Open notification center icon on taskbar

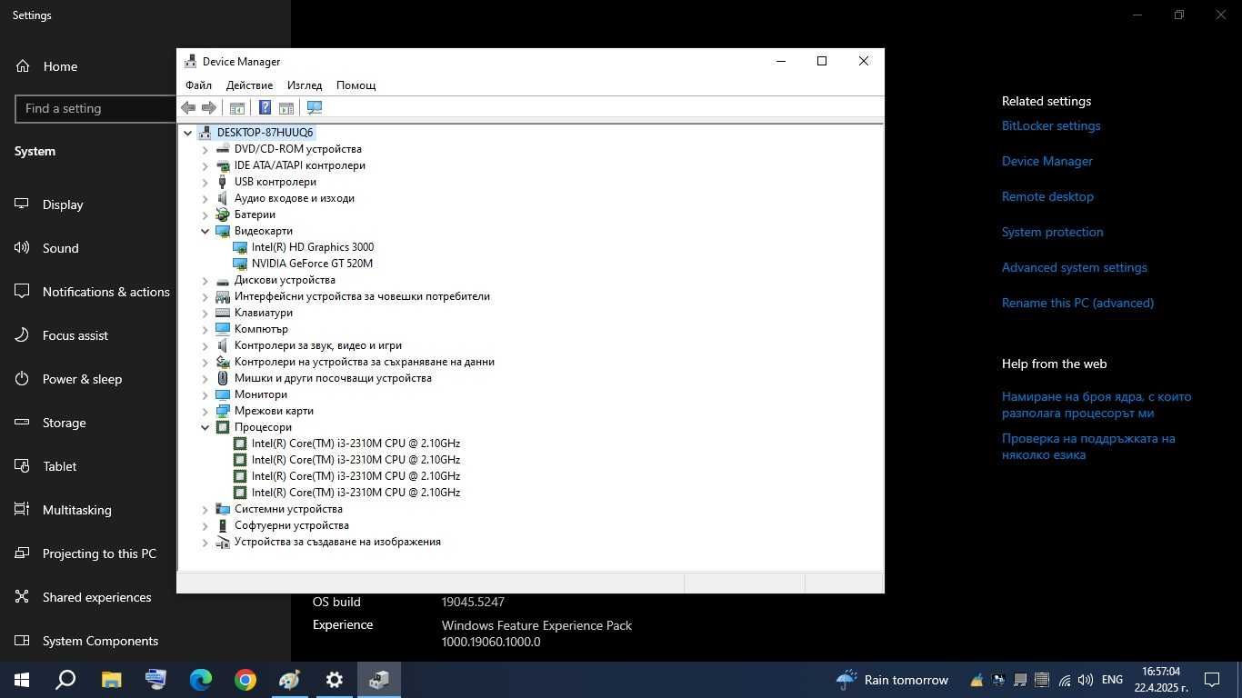click(x=1212, y=680)
